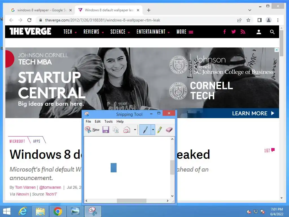289x217 pixels.
Task: Bookmark this page with the star
Action: (248, 20)
